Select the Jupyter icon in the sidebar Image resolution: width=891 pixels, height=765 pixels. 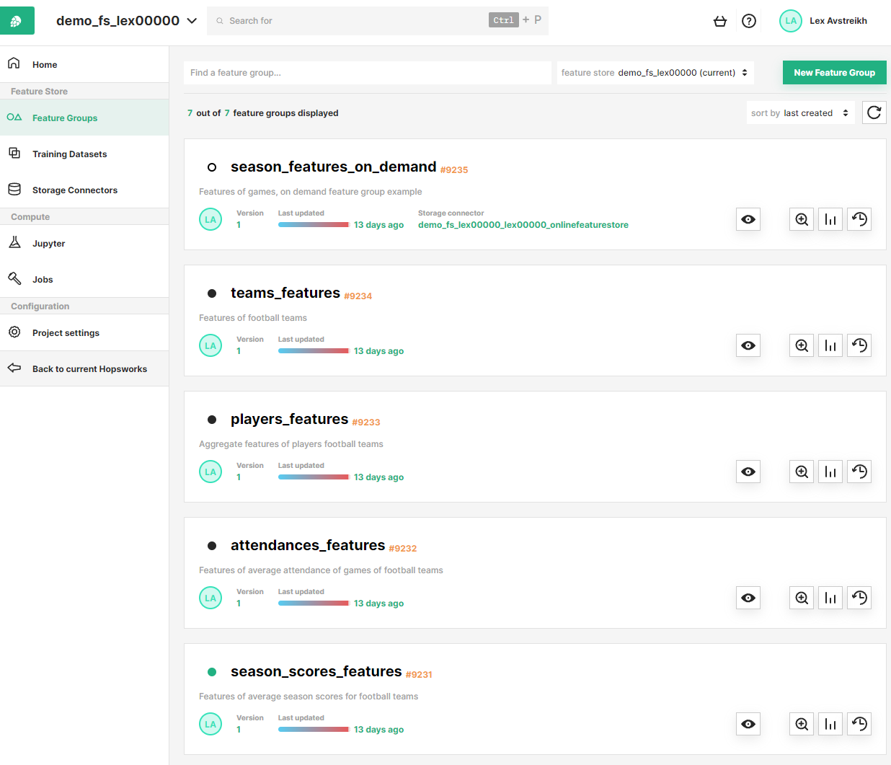[x=14, y=243]
